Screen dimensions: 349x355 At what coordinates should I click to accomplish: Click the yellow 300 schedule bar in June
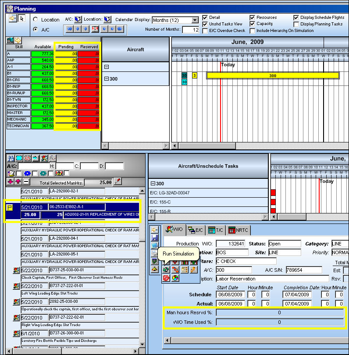pyautogui.click(x=273, y=76)
